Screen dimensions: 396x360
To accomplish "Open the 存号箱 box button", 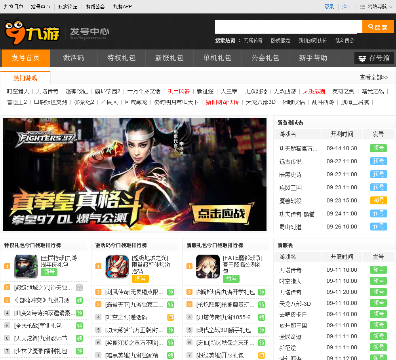I will click(x=374, y=58).
